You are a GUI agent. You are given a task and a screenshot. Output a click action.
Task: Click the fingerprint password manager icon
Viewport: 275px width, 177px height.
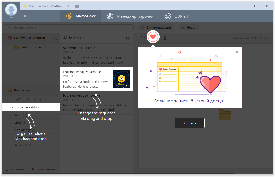click(x=110, y=16)
